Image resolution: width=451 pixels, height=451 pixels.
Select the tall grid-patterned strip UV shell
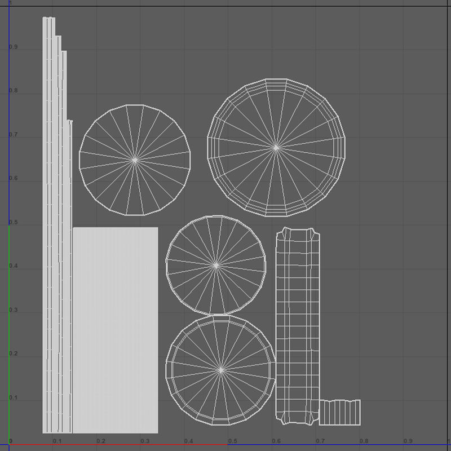click(298, 326)
